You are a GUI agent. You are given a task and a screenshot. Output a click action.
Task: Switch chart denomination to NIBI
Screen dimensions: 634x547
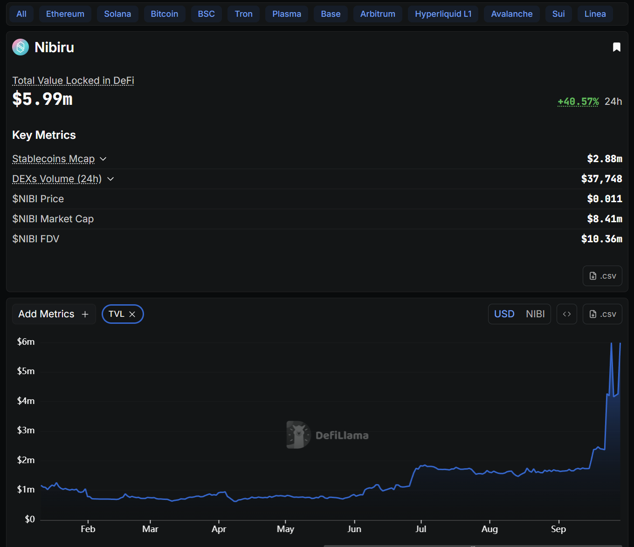coord(535,314)
